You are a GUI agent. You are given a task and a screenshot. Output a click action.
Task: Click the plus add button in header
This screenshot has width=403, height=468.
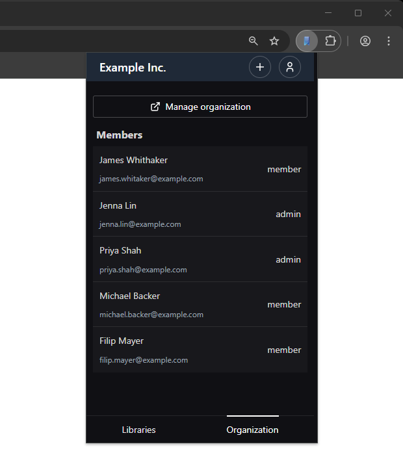260,67
